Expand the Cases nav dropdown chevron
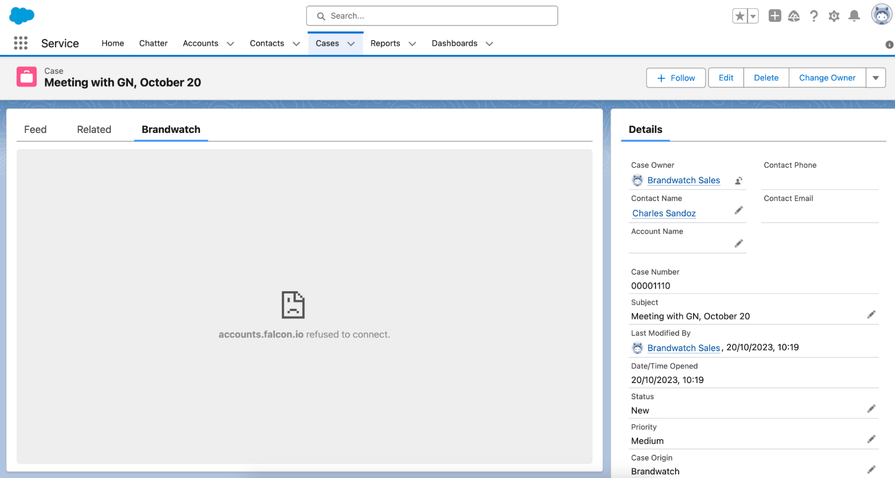This screenshot has height=478, width=895. [x=351, y=43]
